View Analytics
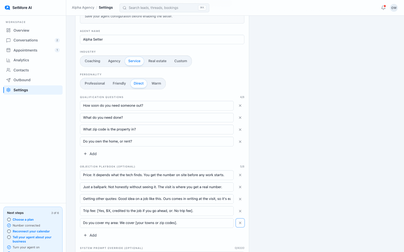The image size is (404, 252). pyautogui.click(x=33, y=60)
